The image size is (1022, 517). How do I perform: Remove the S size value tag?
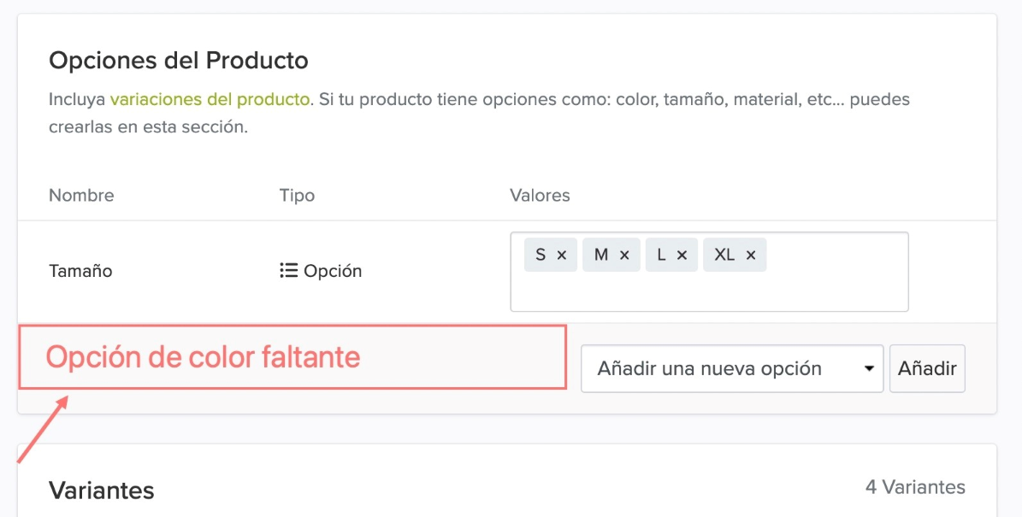click(562, 256)
